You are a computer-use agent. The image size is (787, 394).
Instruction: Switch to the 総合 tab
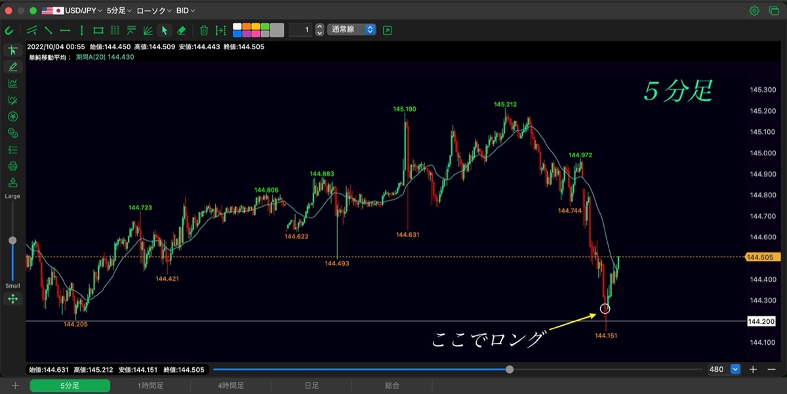tap(392, 385)
